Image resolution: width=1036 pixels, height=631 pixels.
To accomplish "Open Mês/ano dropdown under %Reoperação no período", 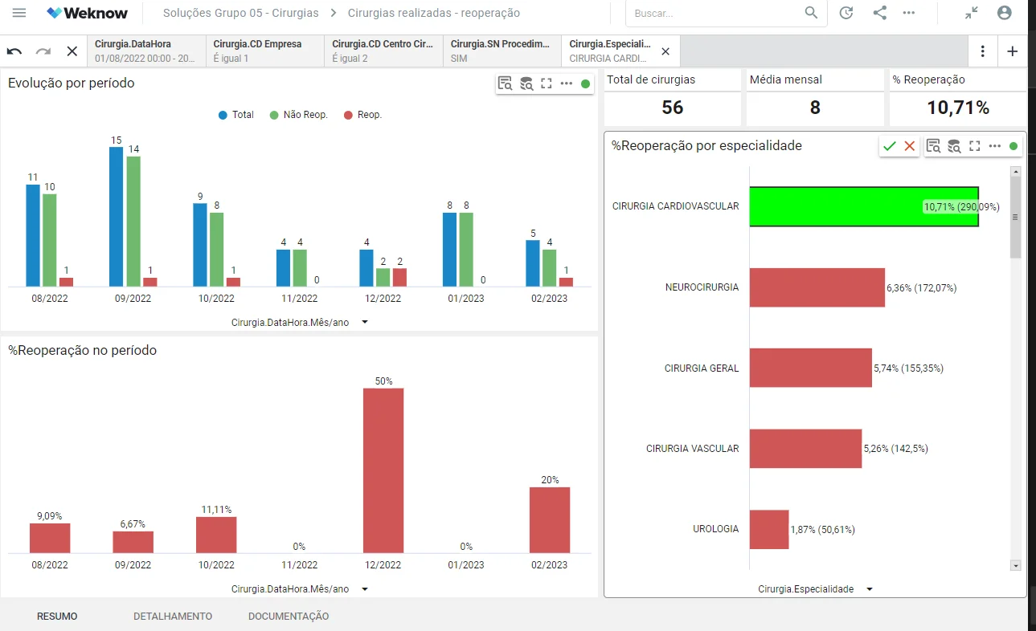I will (300, 589).
